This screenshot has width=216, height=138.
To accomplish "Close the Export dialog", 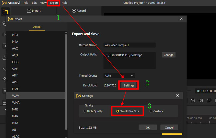I will coord(181,19).
